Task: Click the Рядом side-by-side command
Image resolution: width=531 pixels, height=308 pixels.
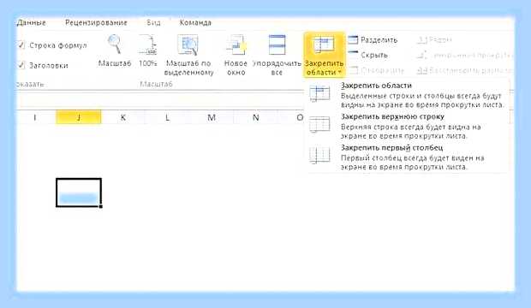Action: 434,40
